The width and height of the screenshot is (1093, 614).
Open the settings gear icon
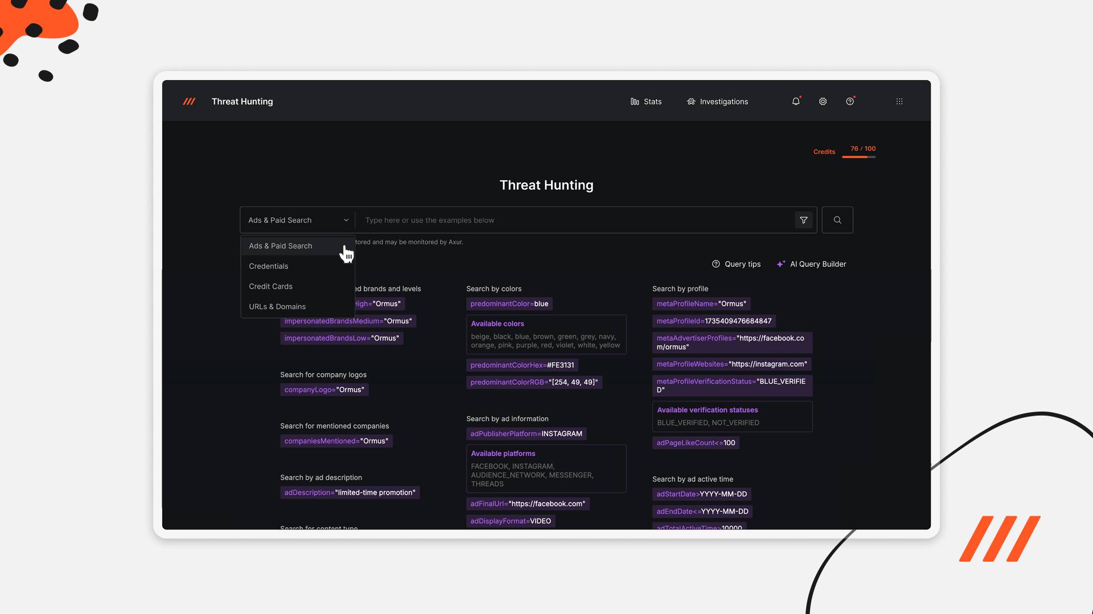coord(823,101)
